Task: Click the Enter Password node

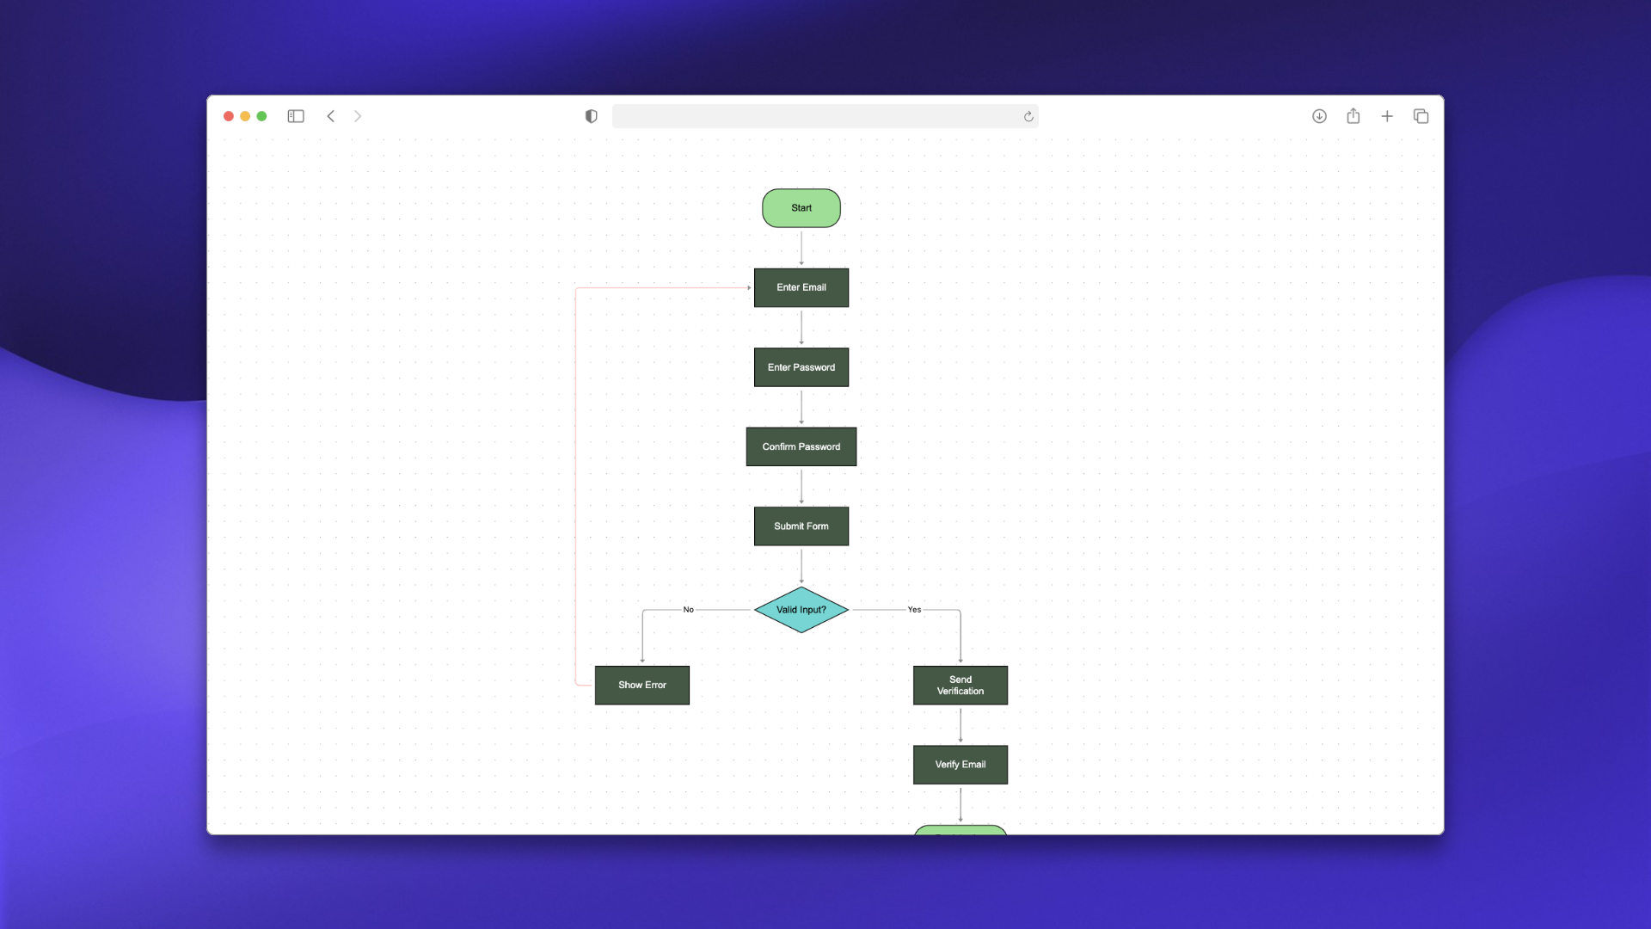Action: click(x=801, y=366)
